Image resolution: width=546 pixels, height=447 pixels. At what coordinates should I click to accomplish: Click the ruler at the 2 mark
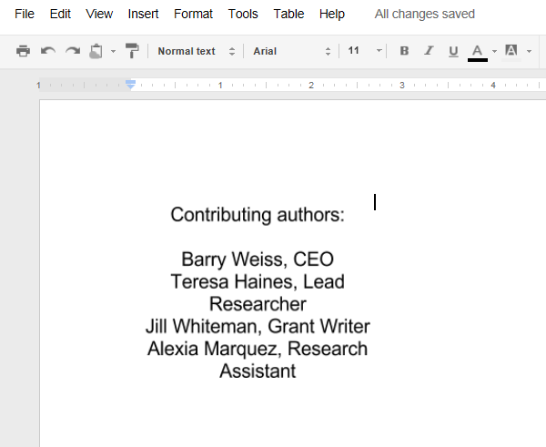coord(311,85)
